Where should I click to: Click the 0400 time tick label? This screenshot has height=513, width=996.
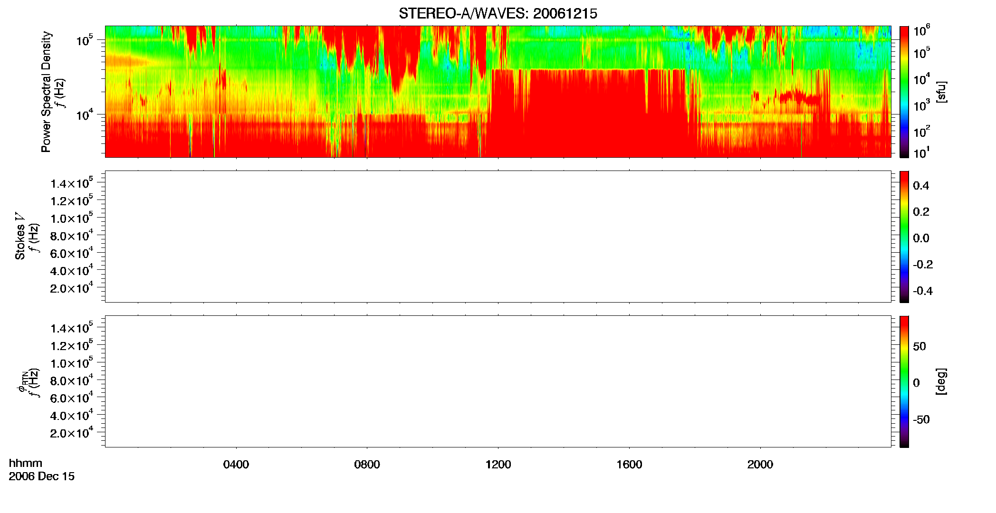pos(236,465)
